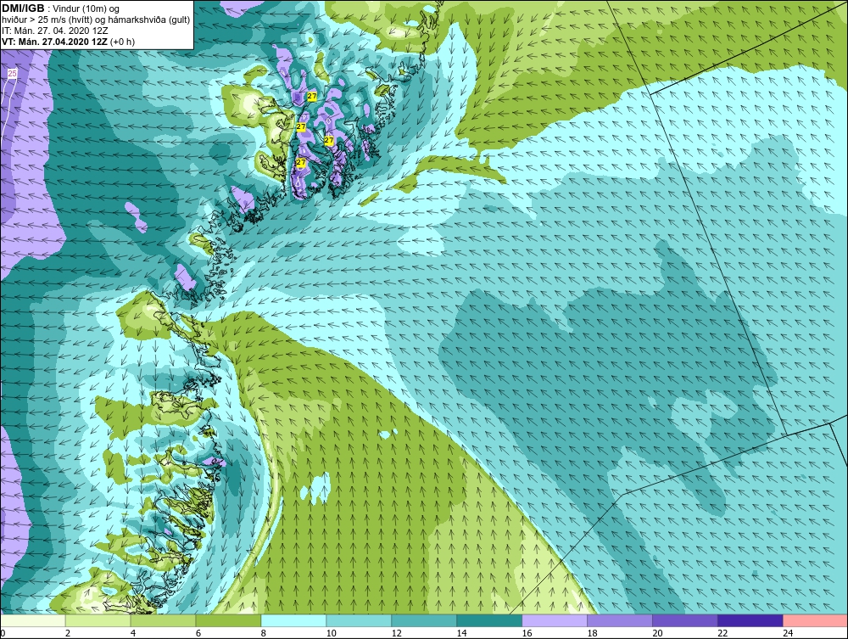The height and width of the screenshot is (639, 848).
Task: Choose the 12–14 m/s teal swatch
Action: tap(424, 620)
